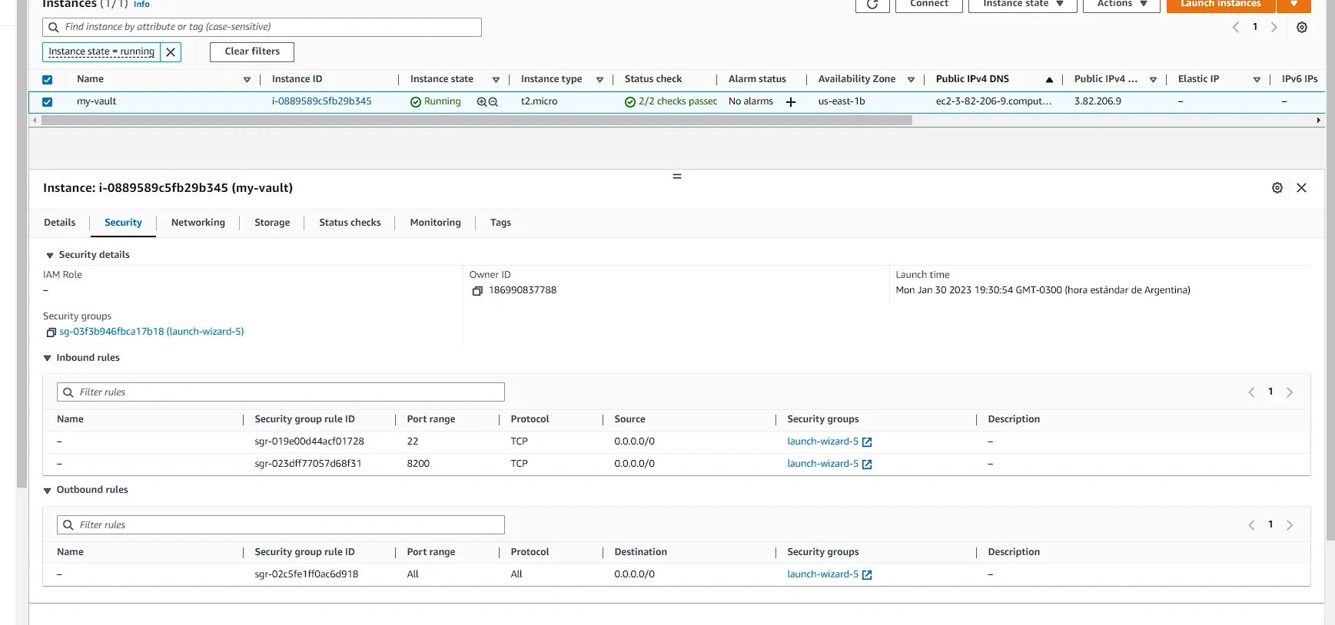The height and width of the screenshot is (625, 1335).
Task: Remove the running state filter
Action: point(171,52)
